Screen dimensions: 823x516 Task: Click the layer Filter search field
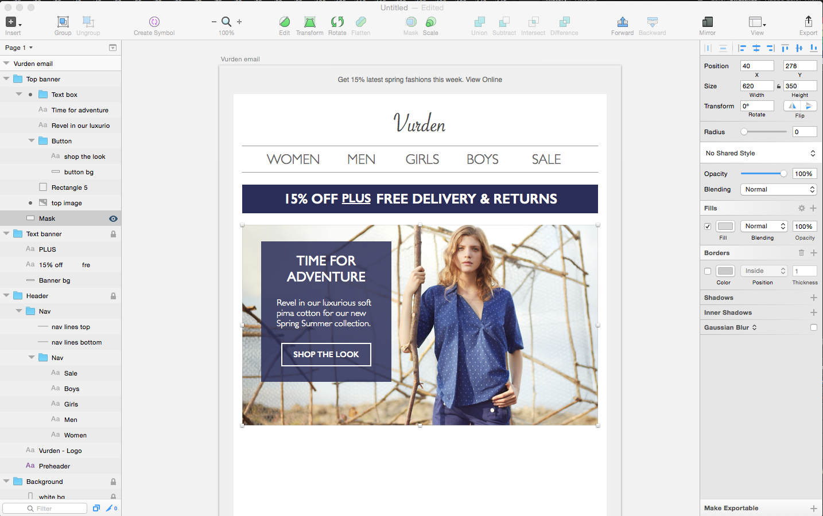pyautogui.click(x=45, y=509)
